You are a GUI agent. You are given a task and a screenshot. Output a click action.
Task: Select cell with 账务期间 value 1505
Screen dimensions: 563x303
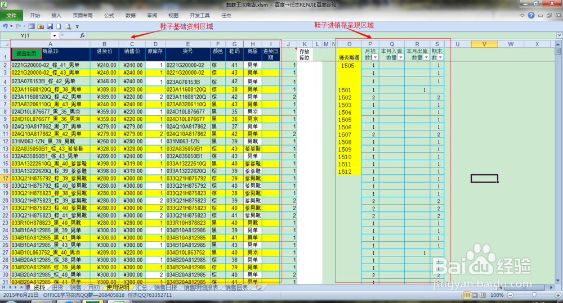tap(348, 65)
